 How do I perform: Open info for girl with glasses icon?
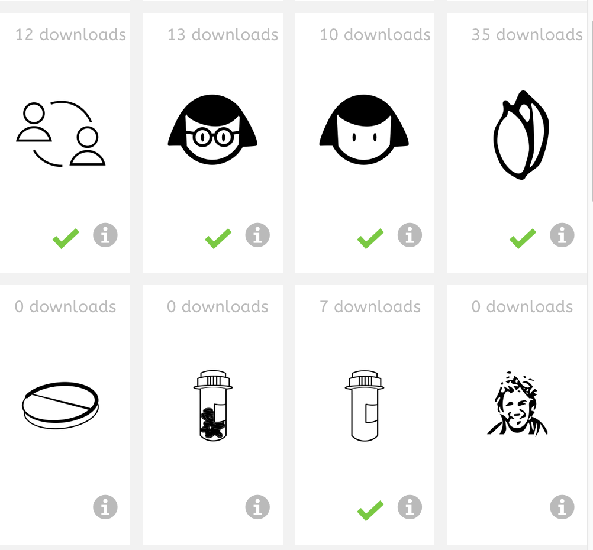pyautogui.click(x=257, y=235)
